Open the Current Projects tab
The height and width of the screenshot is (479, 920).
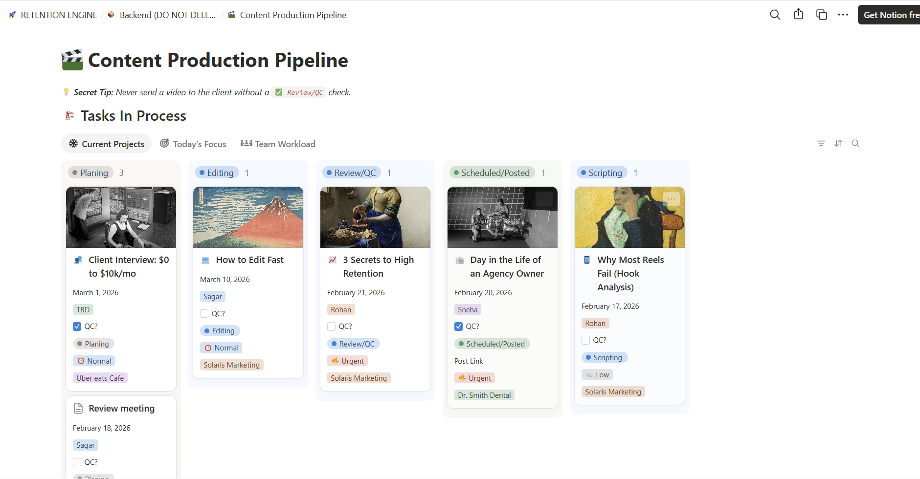coord(107,144)
